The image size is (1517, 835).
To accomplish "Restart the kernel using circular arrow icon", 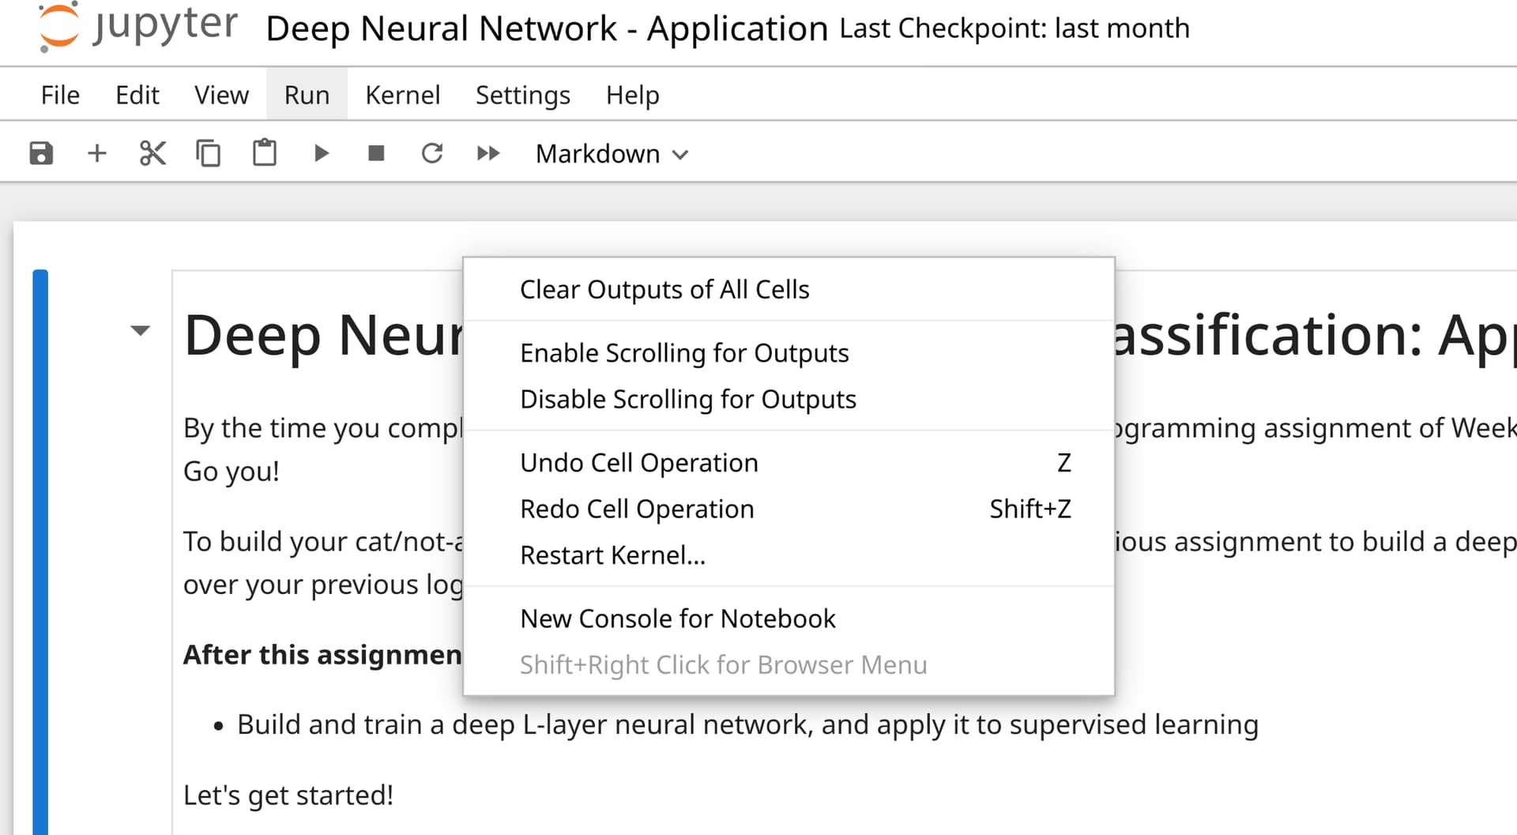I will coord(431,152).
